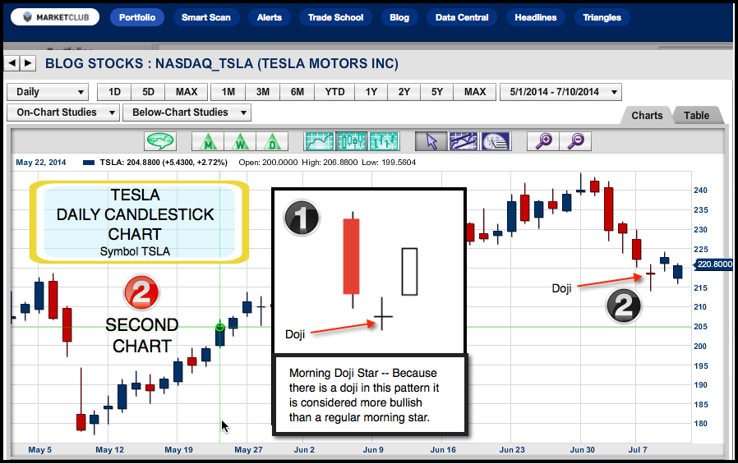Click the 220.8000 current price label
The height and width of the screenshot is (464, 738).
tap(714, 264)
